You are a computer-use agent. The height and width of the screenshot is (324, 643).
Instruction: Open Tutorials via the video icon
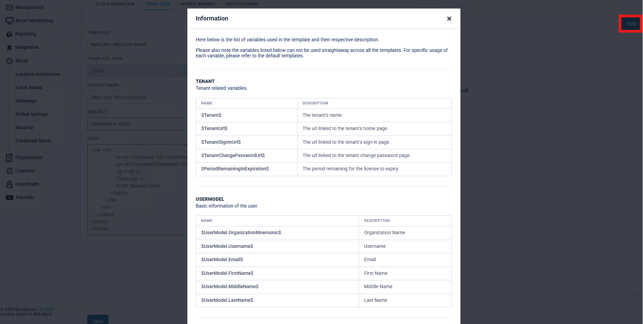pyautogui.click(x=9, y=197)
